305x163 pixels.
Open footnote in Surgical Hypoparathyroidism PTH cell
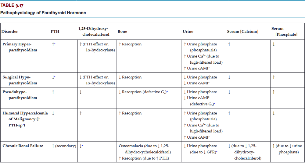point(55,77)
